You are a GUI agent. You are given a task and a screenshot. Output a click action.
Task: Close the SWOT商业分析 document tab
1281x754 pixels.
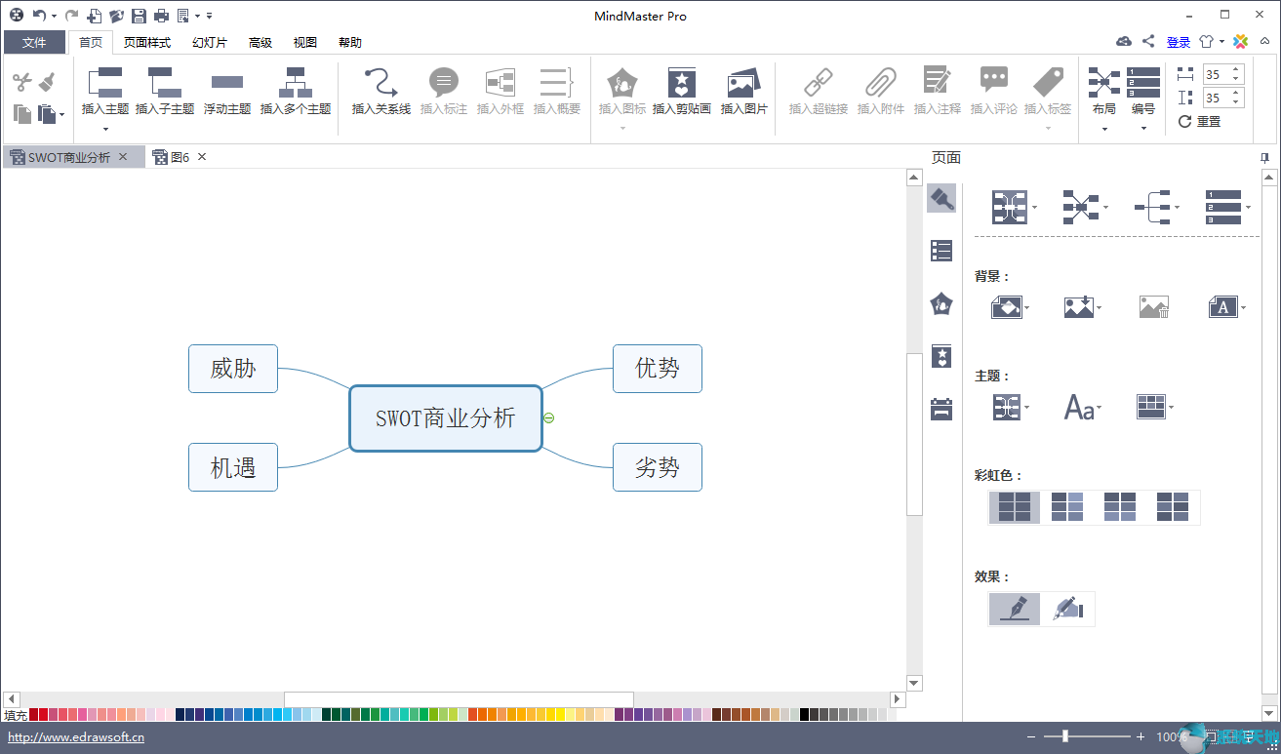point(123,157)
